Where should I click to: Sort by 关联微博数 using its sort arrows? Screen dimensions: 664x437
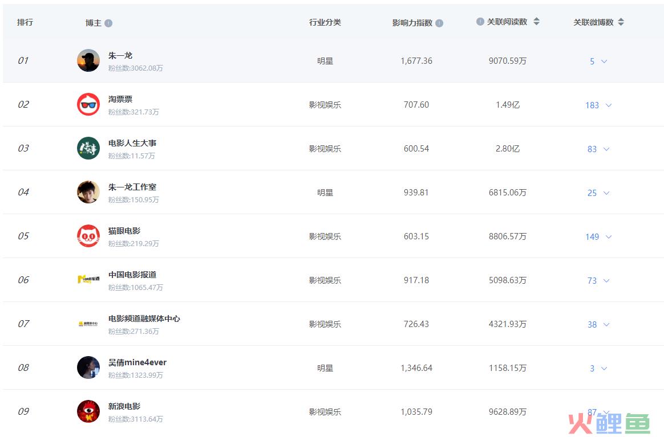click(621, 22)
